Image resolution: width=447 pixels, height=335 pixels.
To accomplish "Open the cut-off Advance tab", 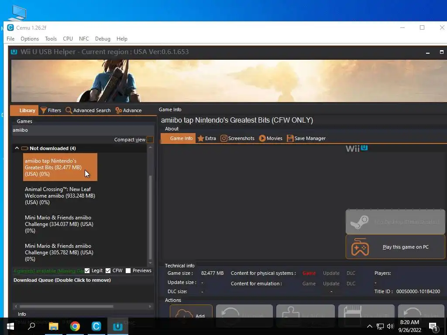I will tap(129, 110).
